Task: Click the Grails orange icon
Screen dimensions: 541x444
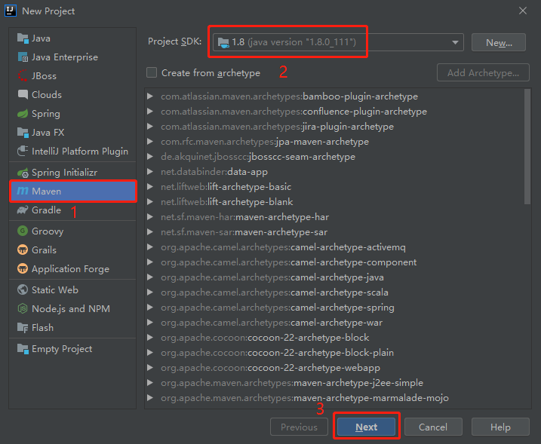Action: 23,250
